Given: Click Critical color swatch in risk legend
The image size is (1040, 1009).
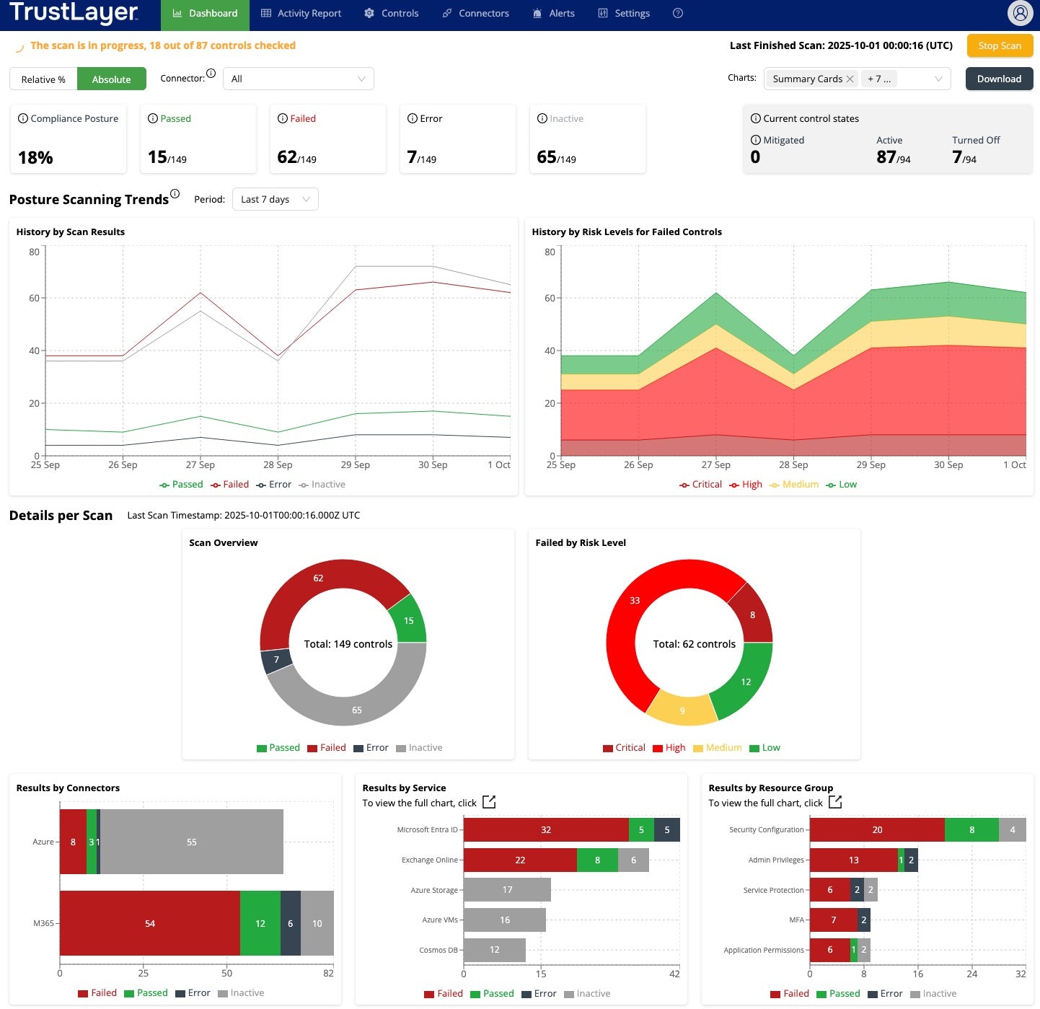Looking at the screenshot, I should 607,748.
